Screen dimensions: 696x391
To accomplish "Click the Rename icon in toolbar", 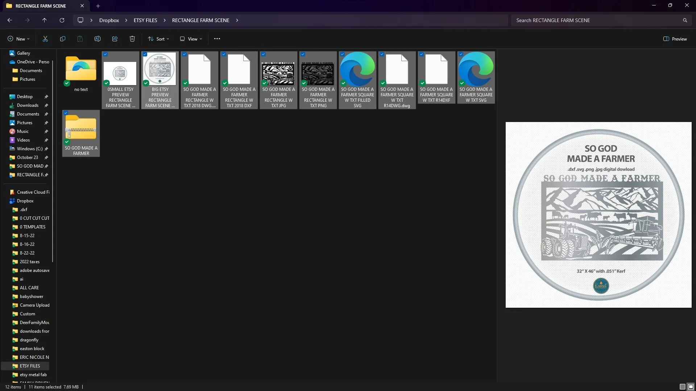I will (x=98, y=39).
